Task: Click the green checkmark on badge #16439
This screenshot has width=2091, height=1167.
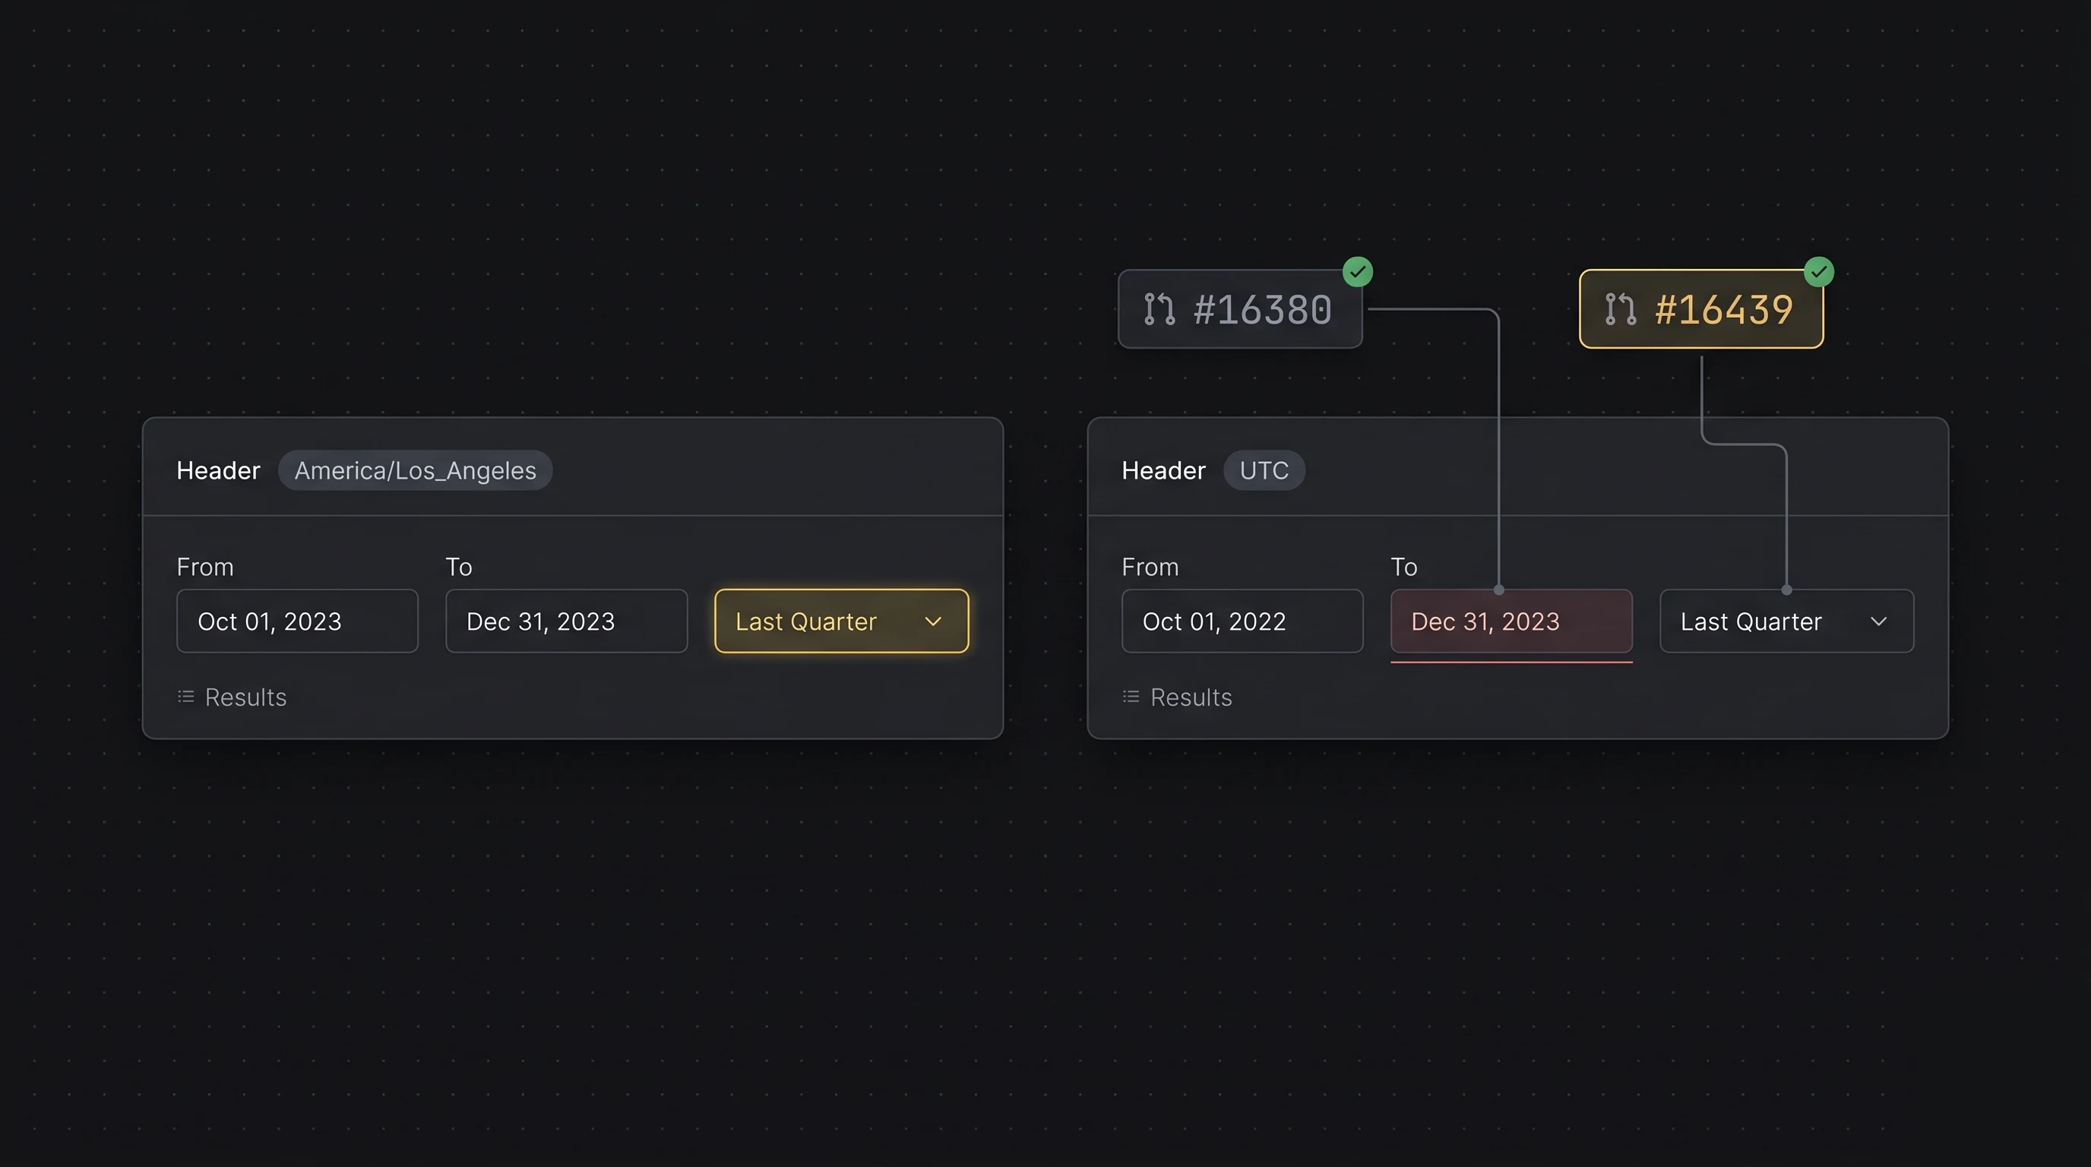Action: tap(1820, 271)
